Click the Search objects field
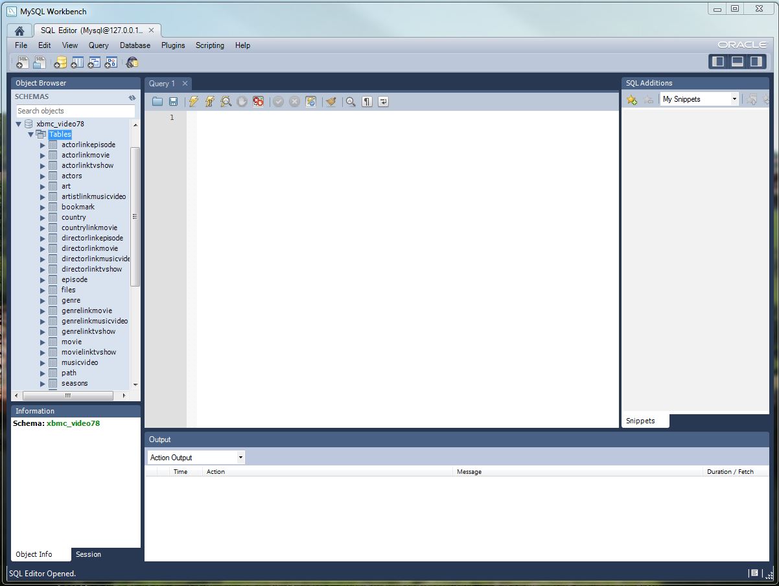 coord(75,111)
